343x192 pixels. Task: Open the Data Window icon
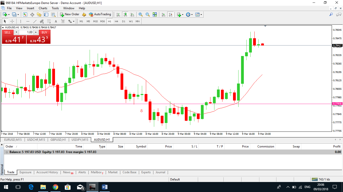click(x=32, y=14)
